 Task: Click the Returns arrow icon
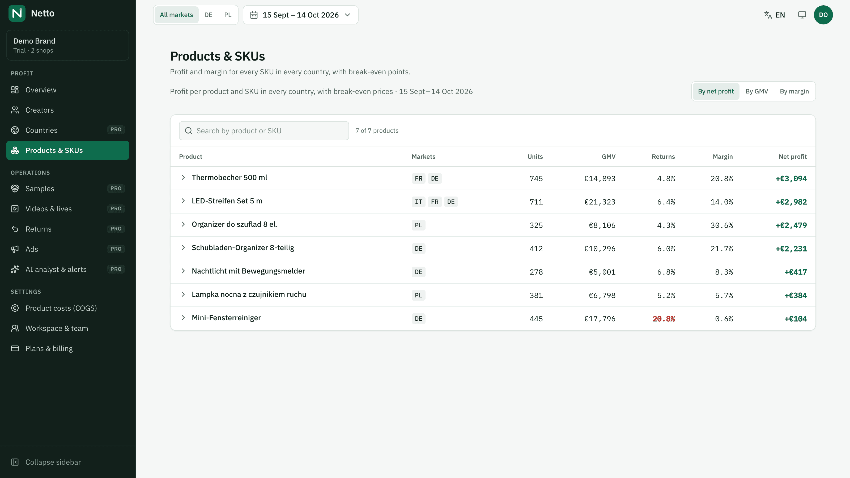(x=15, y=229)
